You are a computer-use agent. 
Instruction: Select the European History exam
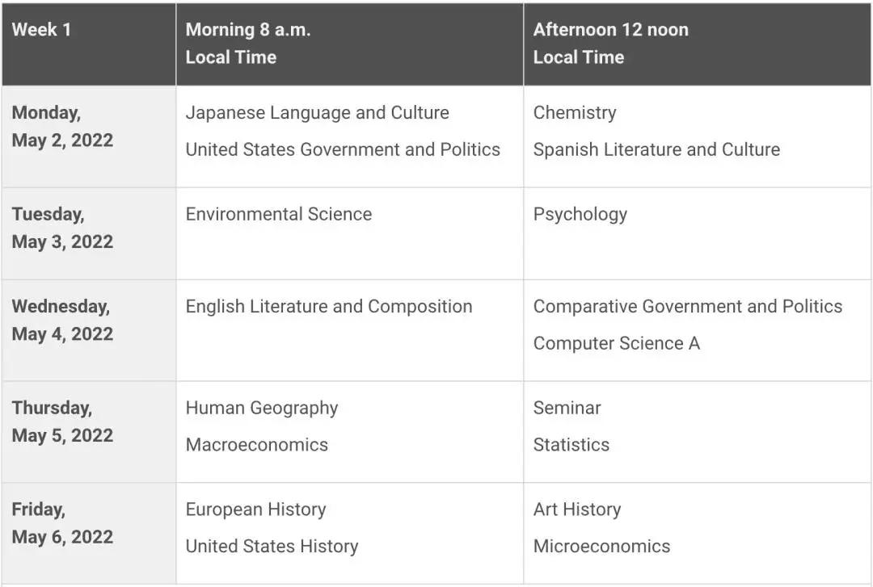click(x=255, y=509)
